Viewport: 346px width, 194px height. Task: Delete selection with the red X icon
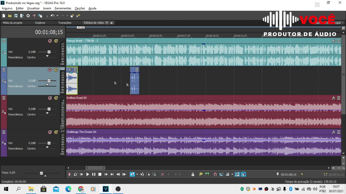162,174
